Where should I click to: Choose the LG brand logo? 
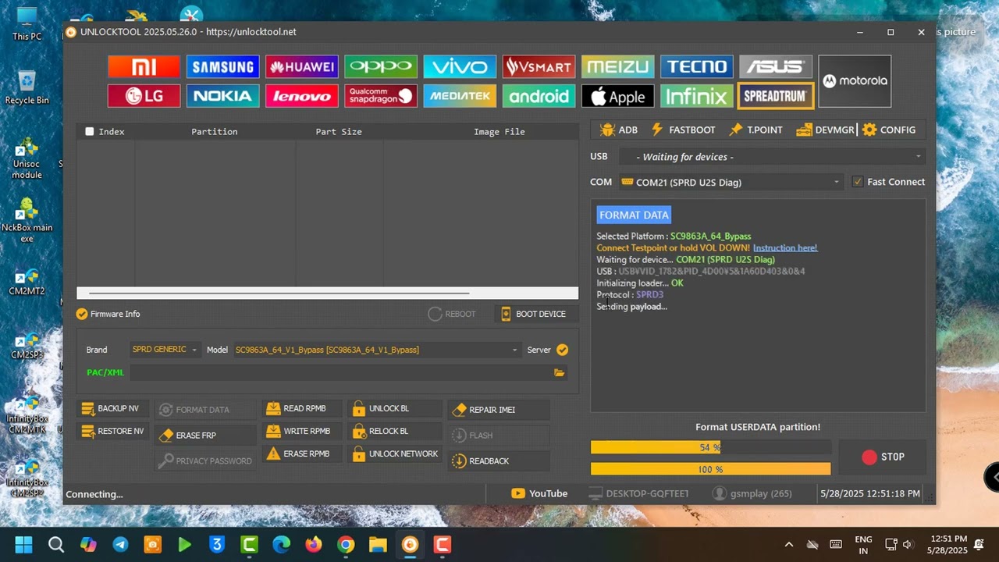point(144,96)
